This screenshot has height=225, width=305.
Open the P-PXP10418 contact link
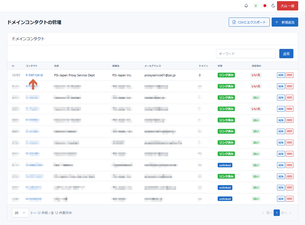coord(34,75)
